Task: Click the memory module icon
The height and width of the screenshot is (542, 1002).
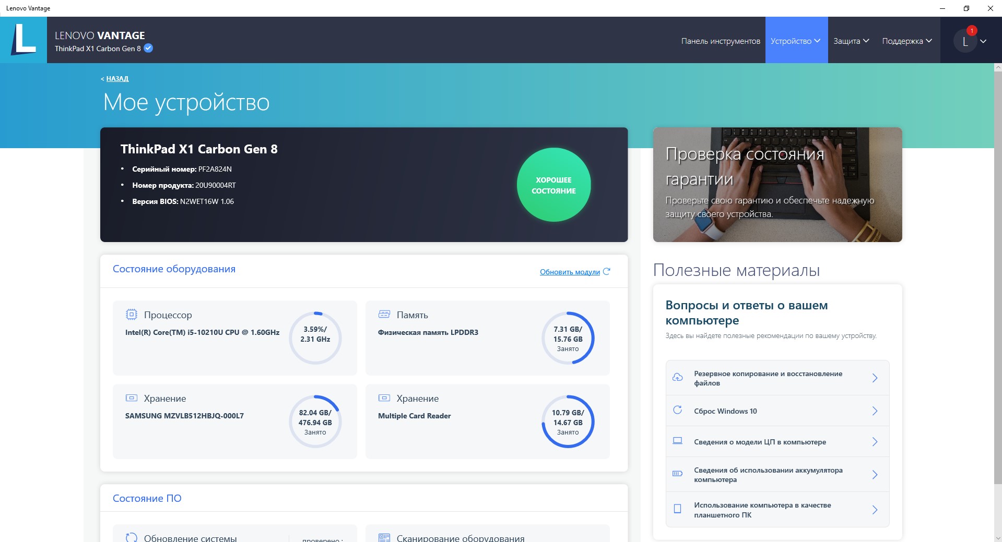Action: tap(384, 314)
